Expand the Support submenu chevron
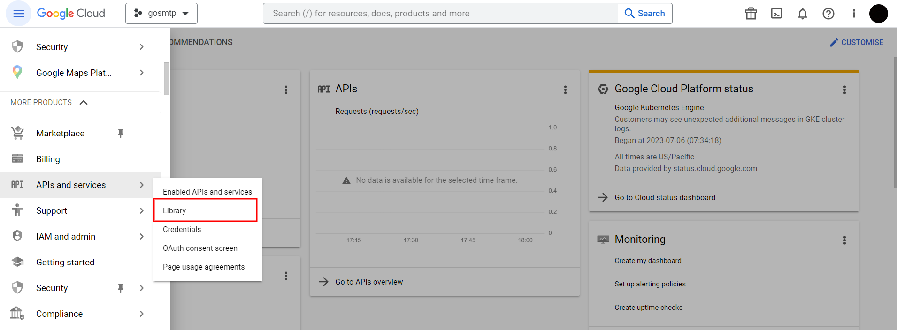The image size is (897, 330). (142, 210)
